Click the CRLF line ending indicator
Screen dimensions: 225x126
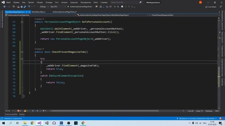point(217,111)
